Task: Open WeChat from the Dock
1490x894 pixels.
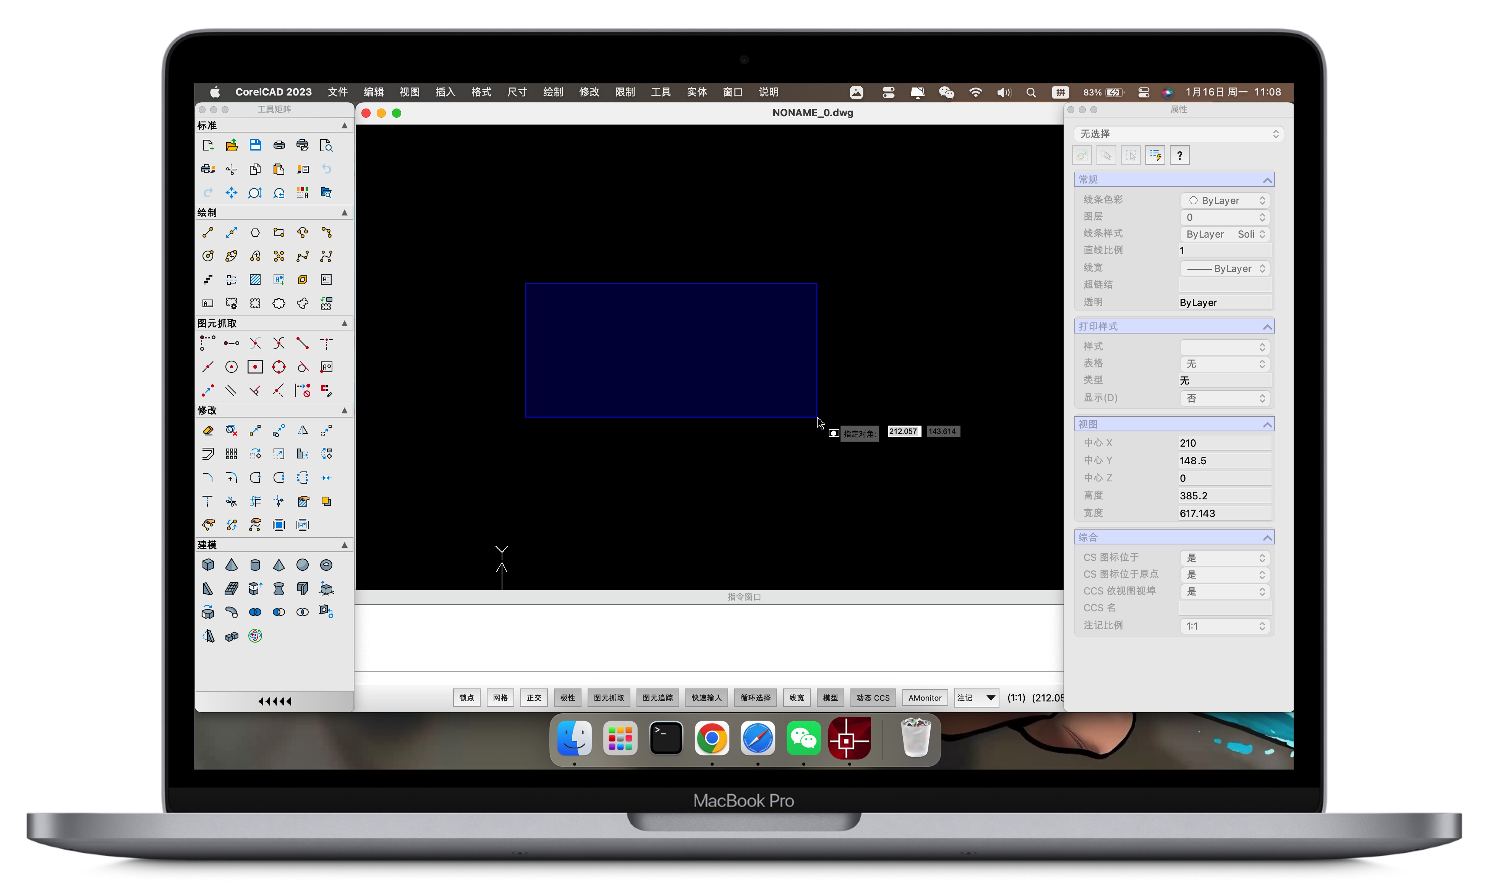Action: 803,739
